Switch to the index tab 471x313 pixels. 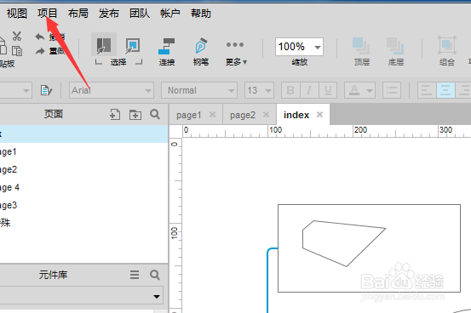pyautogui.click(x=296, y=115)
